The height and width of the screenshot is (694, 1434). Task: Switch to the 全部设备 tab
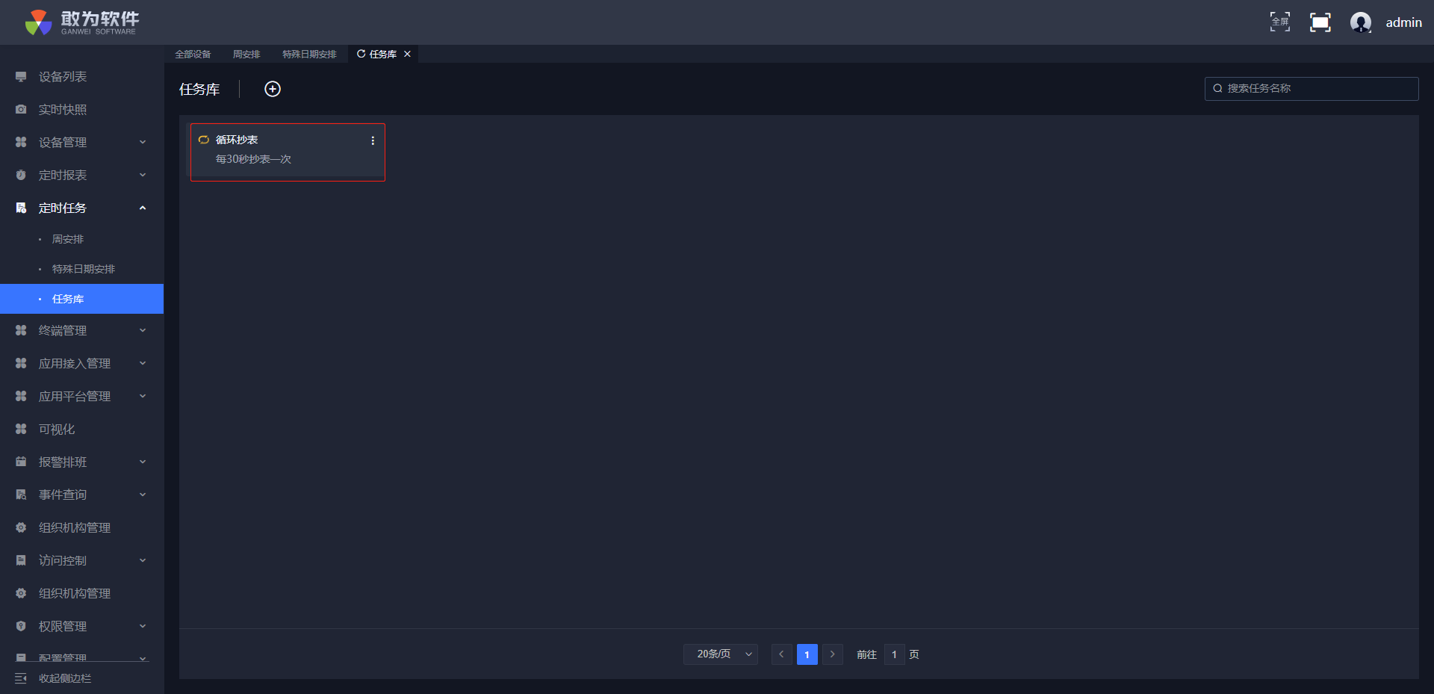[193, 55]
